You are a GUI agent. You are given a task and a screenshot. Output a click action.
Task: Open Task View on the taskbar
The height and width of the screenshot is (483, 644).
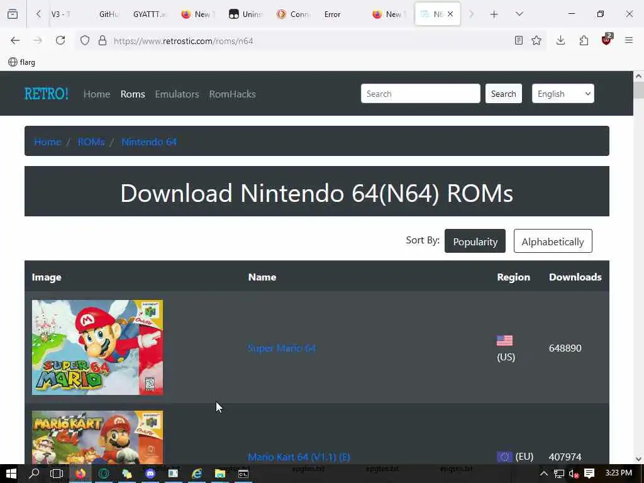[57, 474]
